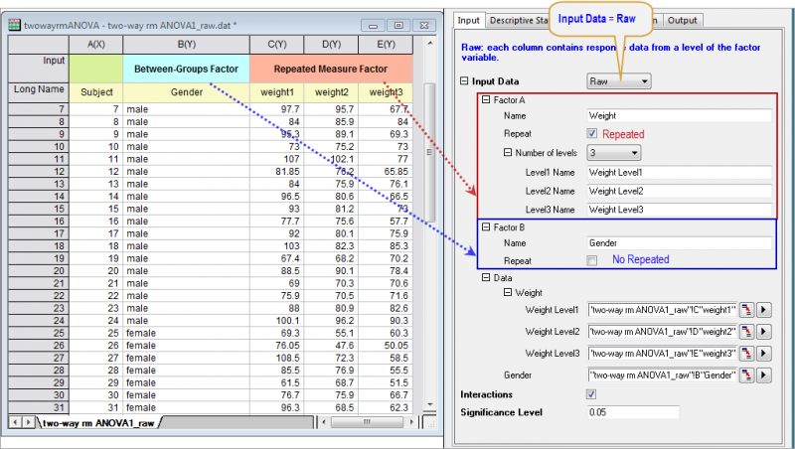
Task: Open flyout arrow button for Gender data
Action: coord(763,375)
